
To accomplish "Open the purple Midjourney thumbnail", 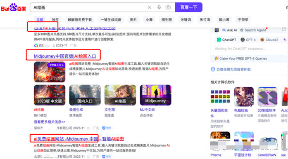I will coord(156,95).
